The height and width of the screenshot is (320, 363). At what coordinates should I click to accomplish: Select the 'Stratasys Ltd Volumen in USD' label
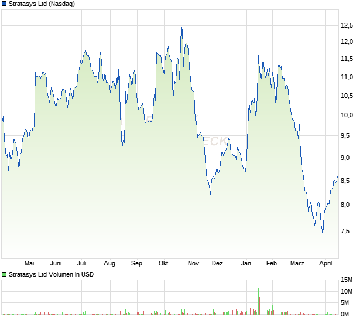tap(51, 274)
